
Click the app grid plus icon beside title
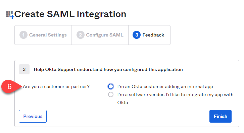point(10,15)
